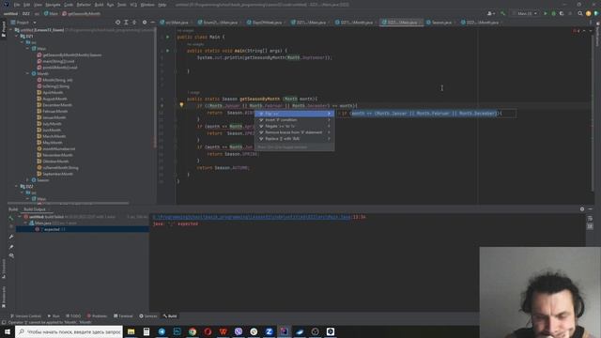Screen dimensions: 601x338
Task: Click Expand All icon in Project panel header
Action: 126,23
